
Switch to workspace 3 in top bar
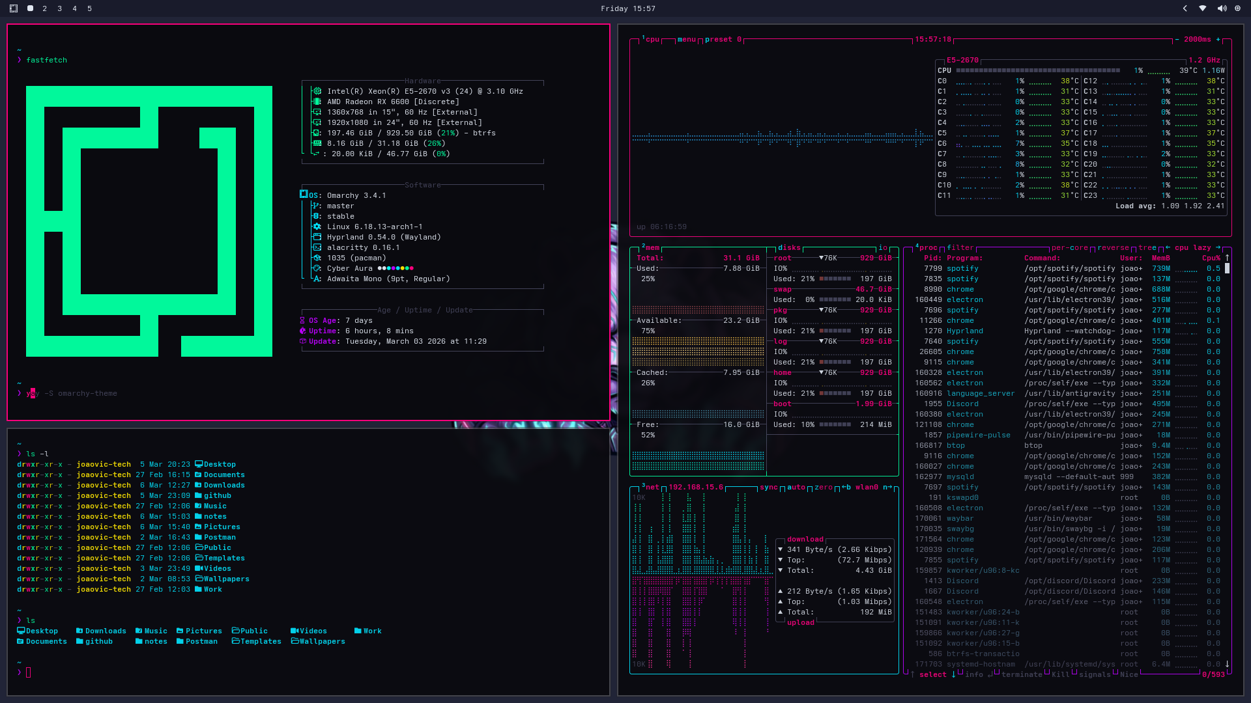coord(59,8)
